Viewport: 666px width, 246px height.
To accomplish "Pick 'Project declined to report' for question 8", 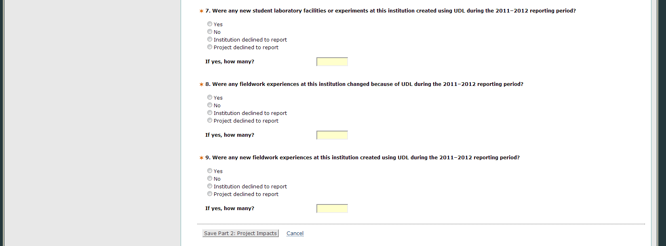I will (x=210, y=121).
